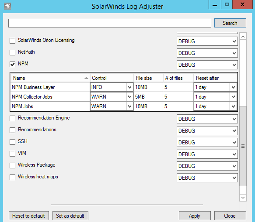Viewport: 255px width, 222px height.
Task: Enable the NetPath checkbox
Action: tap(12, 52)
